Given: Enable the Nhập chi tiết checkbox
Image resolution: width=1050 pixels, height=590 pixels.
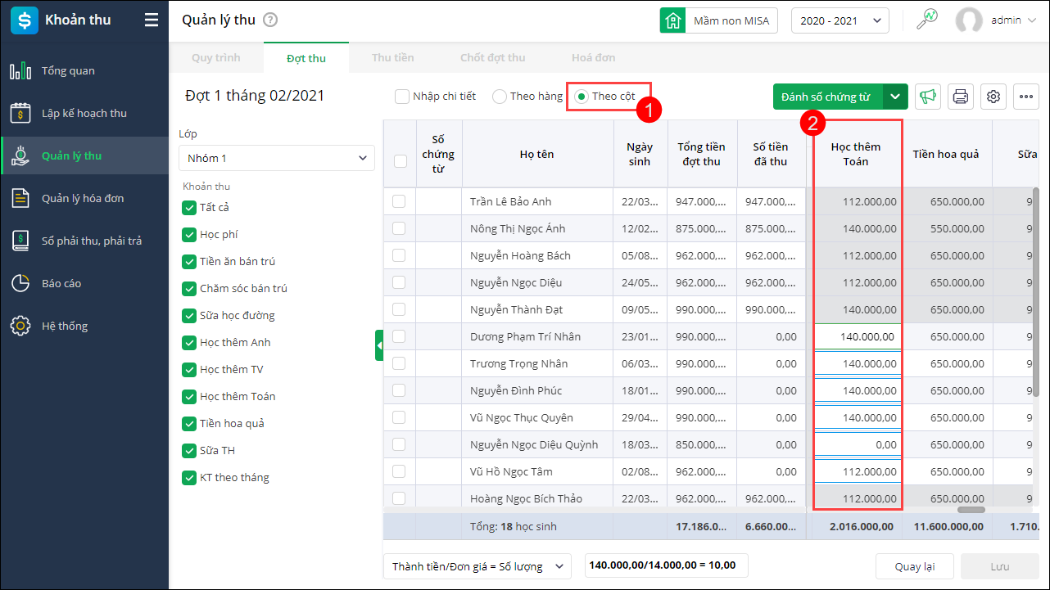Looking at the screenshot, I should coord(402,97).
